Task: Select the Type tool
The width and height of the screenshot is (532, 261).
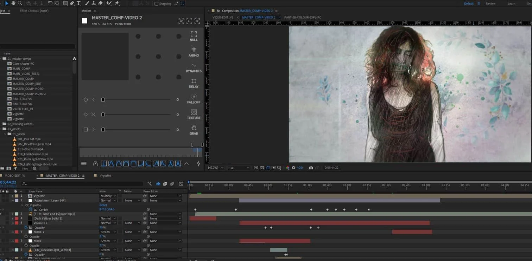Action: (78, 3)
